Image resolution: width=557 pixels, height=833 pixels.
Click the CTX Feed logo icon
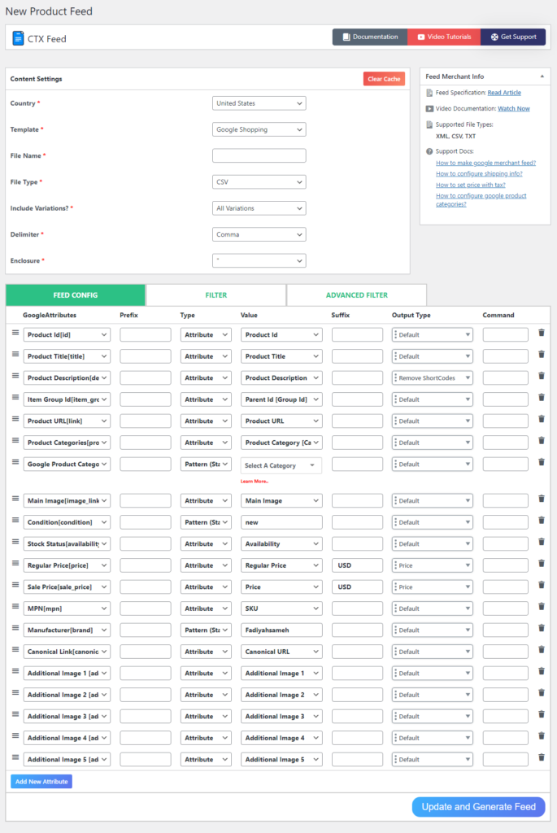pos(18,39)
